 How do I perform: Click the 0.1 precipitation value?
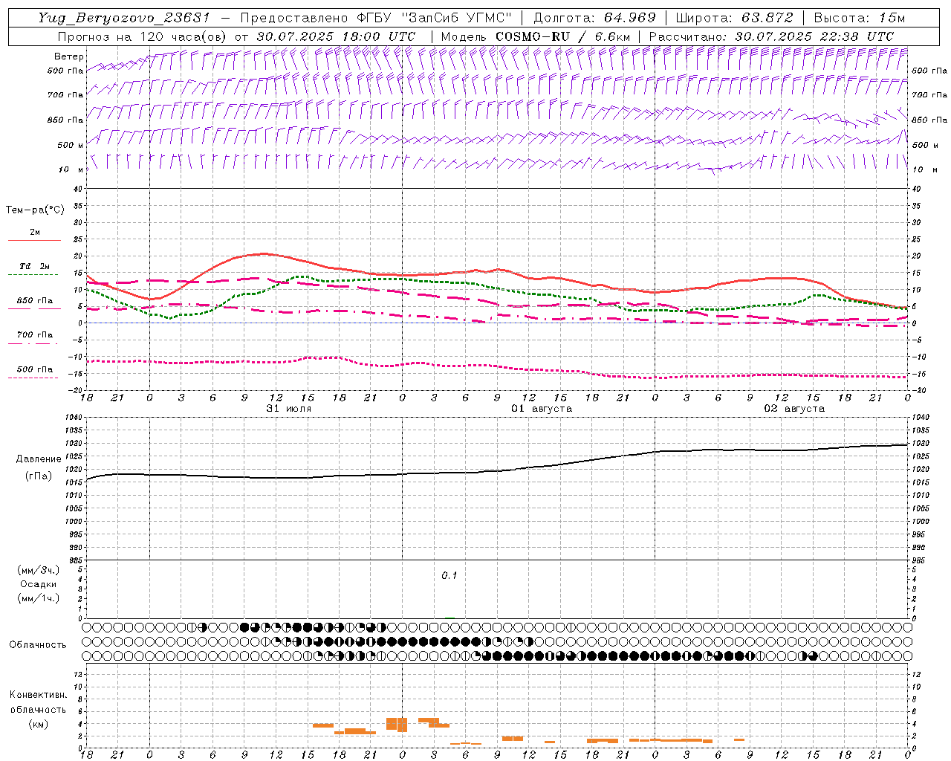(449, 576)
